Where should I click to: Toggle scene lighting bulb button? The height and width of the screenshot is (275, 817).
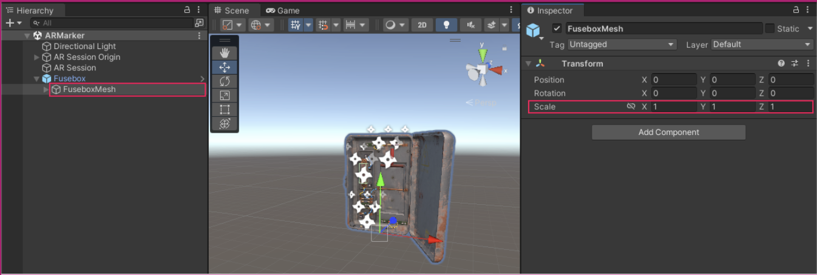click(x=447, y=25)
